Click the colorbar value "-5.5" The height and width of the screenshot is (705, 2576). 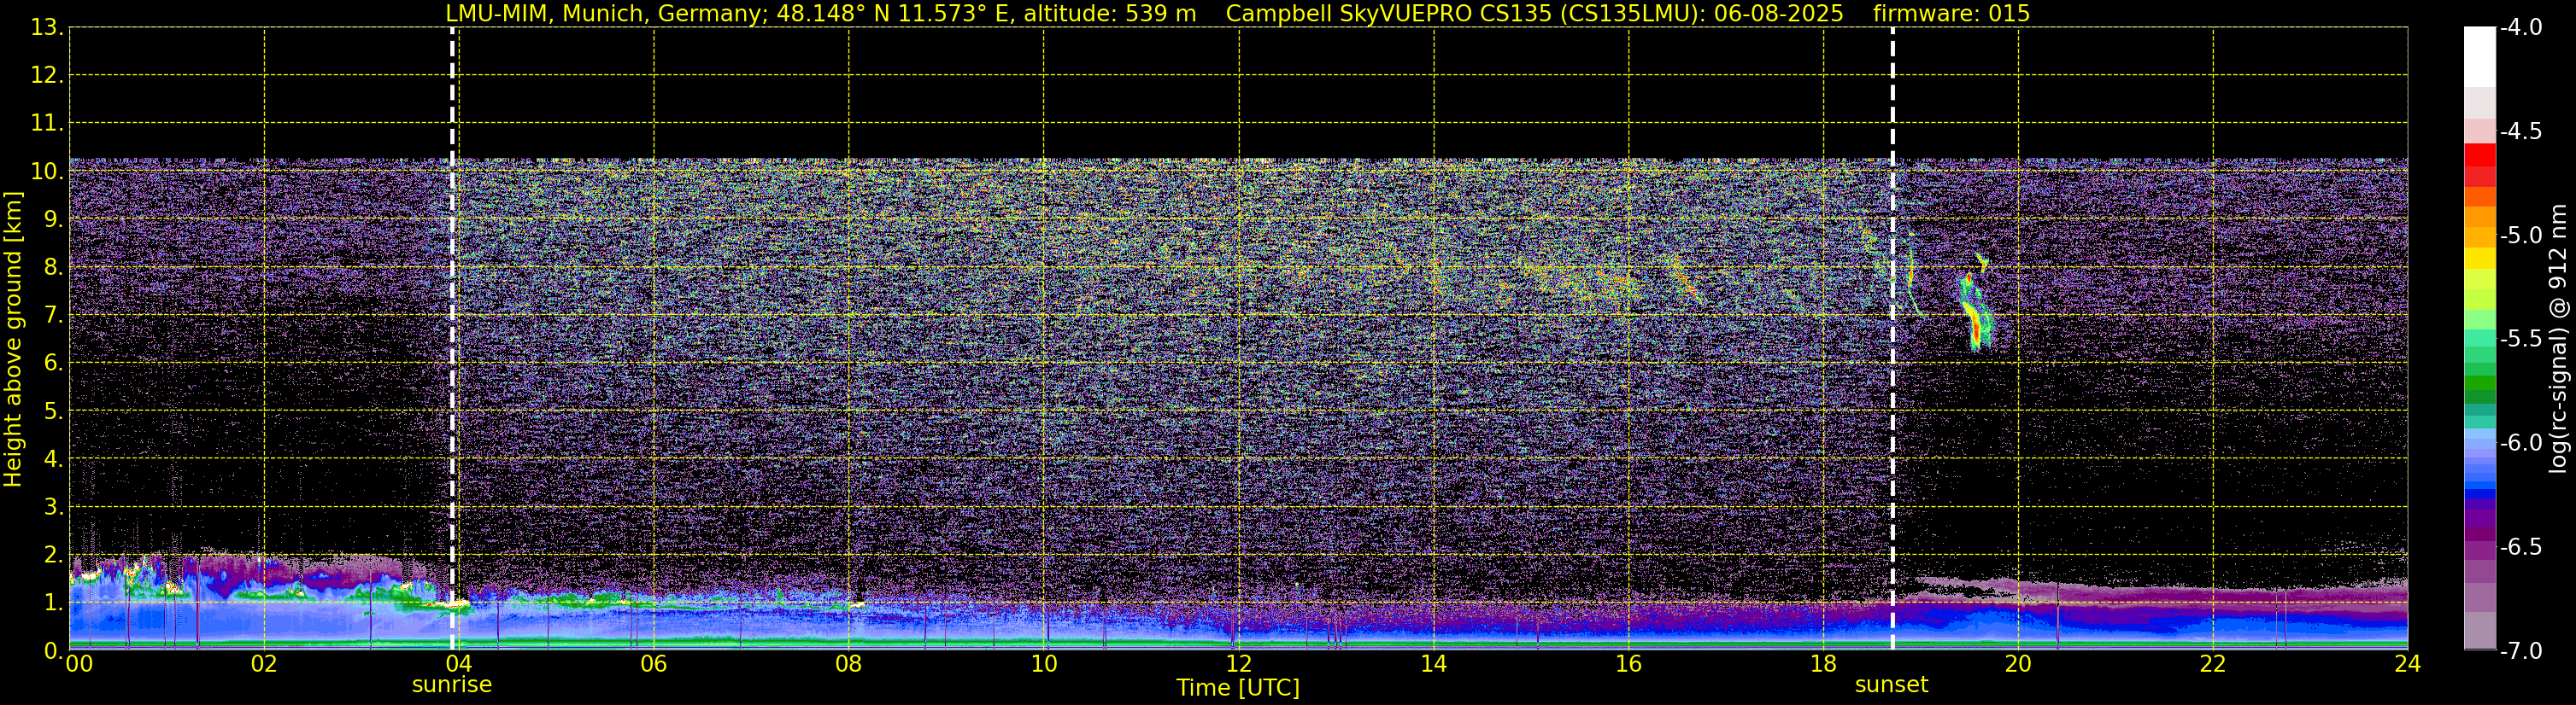click(x=2521, y=339)
